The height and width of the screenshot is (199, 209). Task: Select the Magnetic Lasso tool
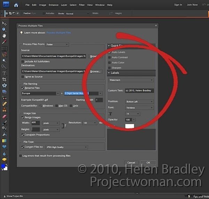click(x=4, y=55)
